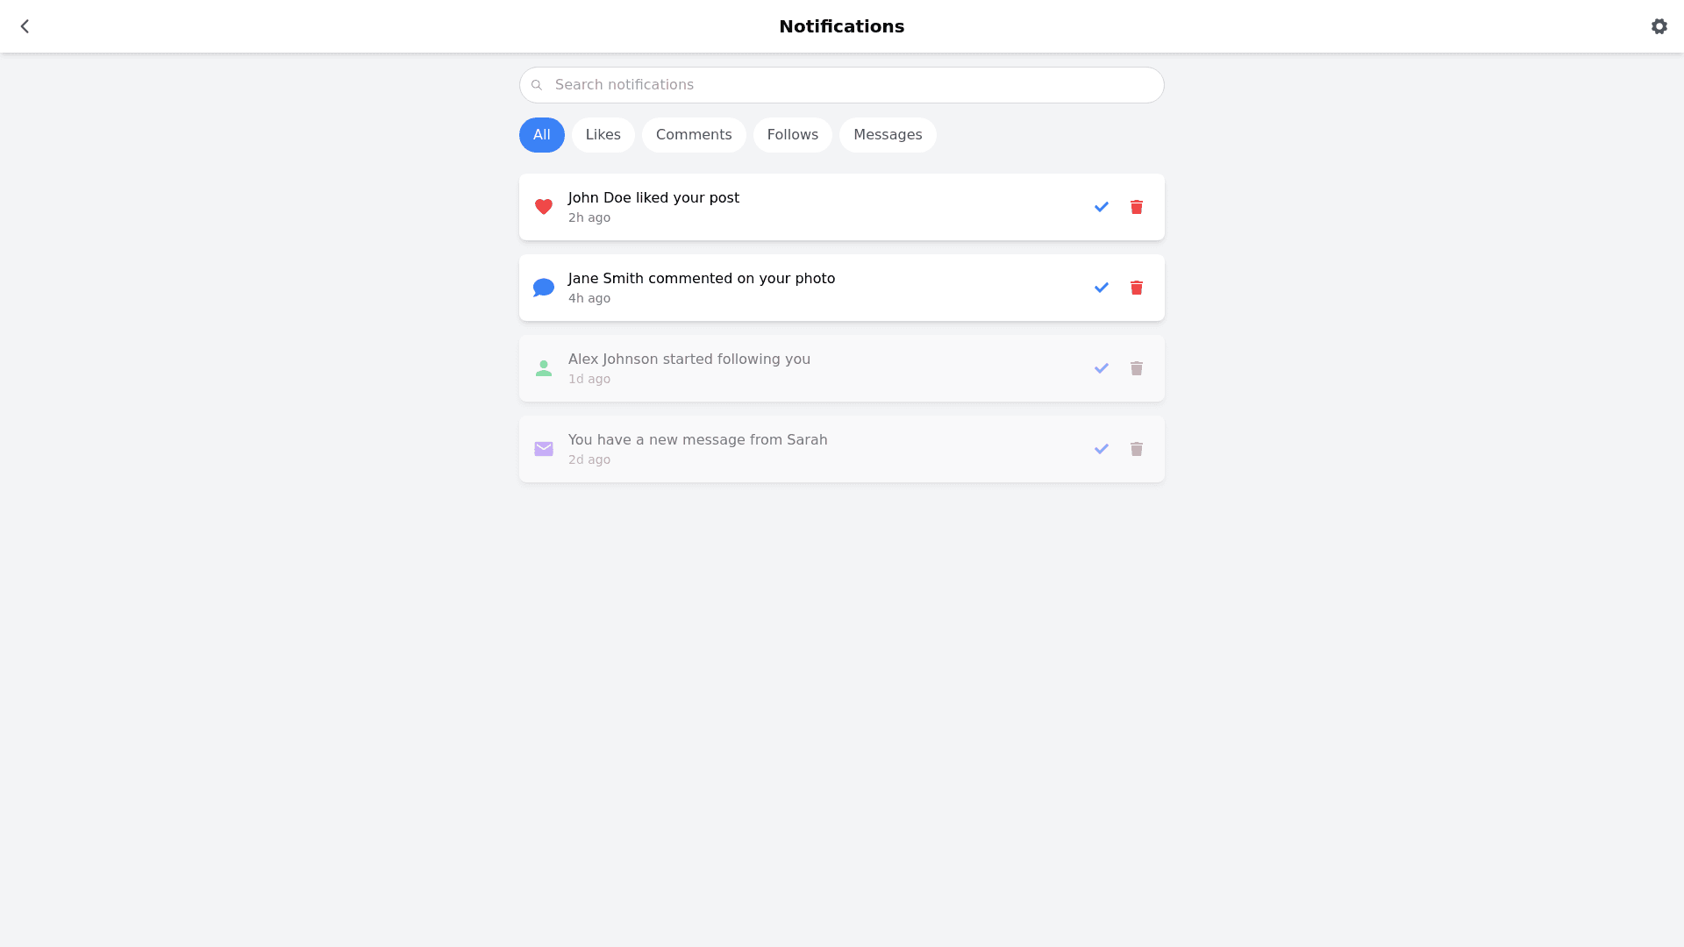The height and width of the screenshot is (947, 1684).
Task: Delete the Sarah message notification
Action: pos(1136,449)
